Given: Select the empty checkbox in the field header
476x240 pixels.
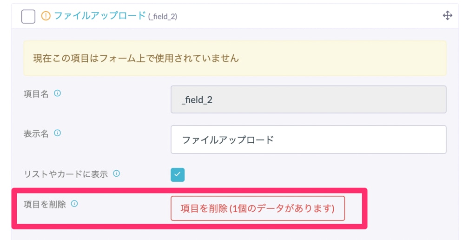Looking at the screenshot, I should pyautogui.click(x=28, y=16).
